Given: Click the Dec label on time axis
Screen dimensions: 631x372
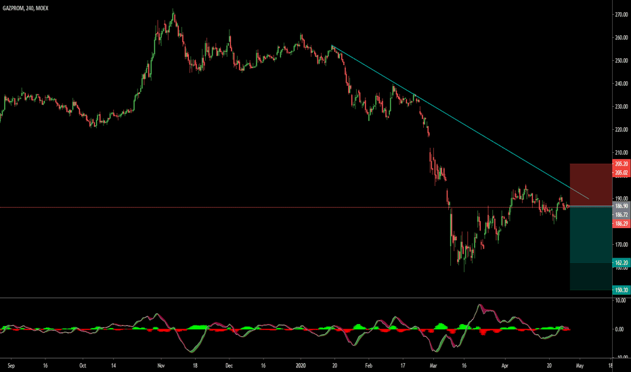Looking at the screenshot, I should tap(229, 365).
